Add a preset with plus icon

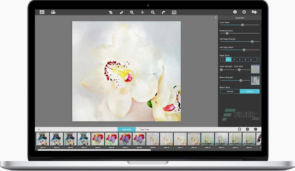[247, 129]
